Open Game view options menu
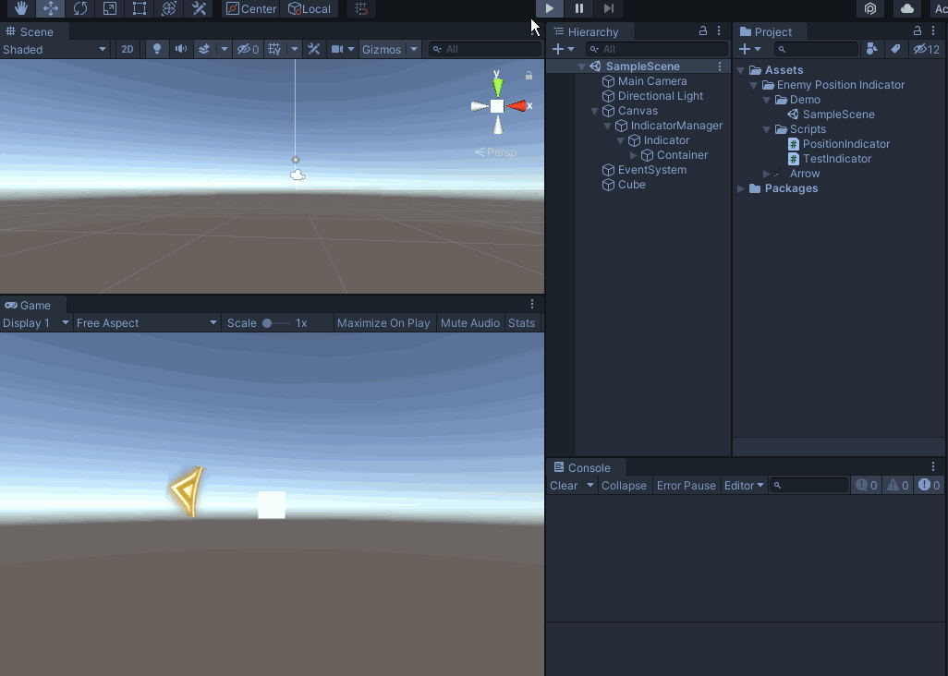Image resolution: width=948 pixels, height=676 pixels. point(532,304)
